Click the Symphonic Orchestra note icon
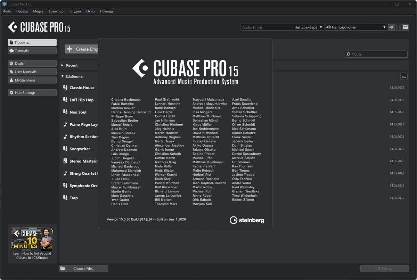The width and height of the screenshot is (417, 280). click(x=65, y=186)
